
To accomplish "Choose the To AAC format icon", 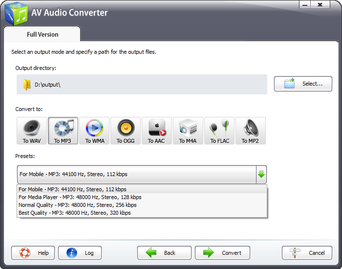I will coord(157,131).
